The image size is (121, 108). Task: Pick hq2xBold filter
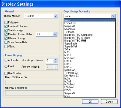click(90, 58)
